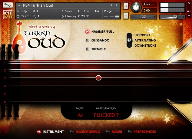Select string number 2 label
Screen dimensions: 192x139
click(x=5, y=71)
